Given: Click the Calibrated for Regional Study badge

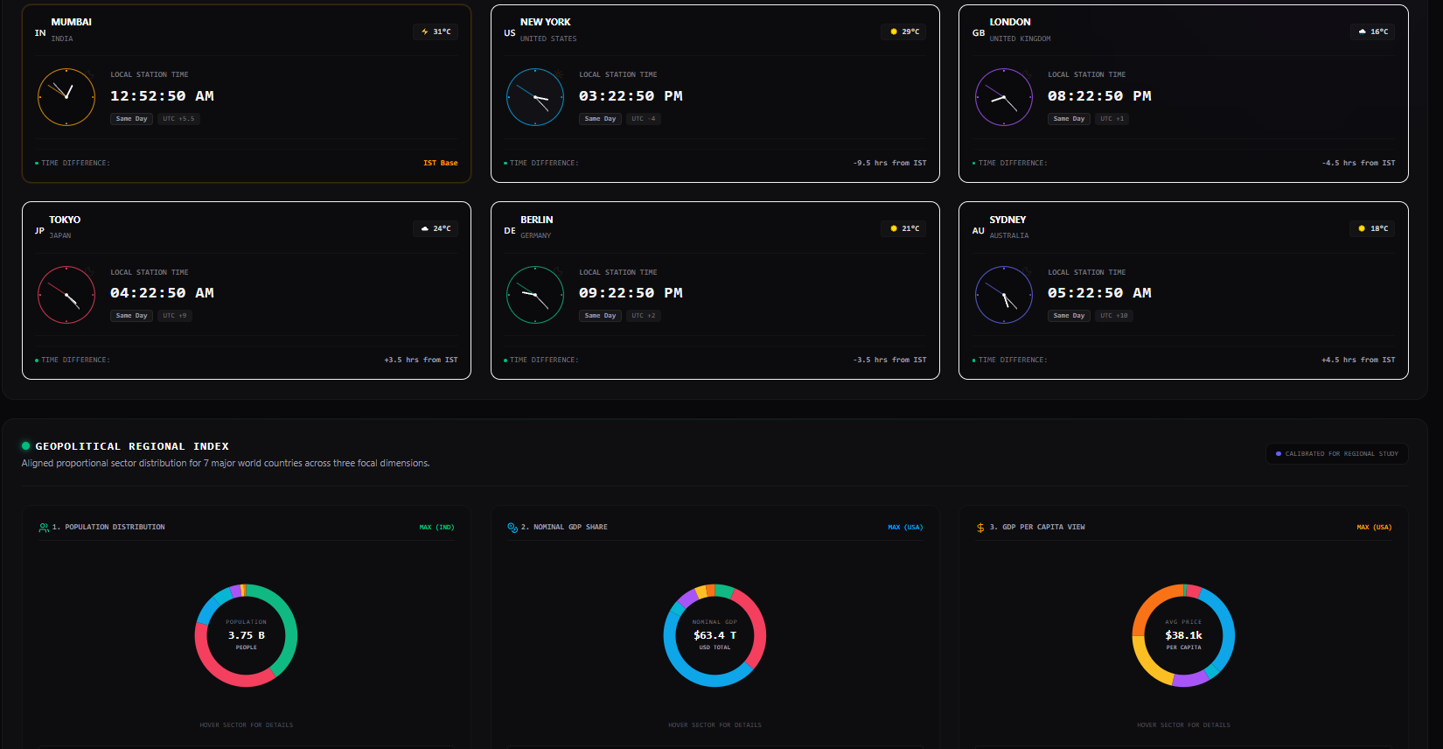Looking at the screenshot, I should (x=1336, y=453).
